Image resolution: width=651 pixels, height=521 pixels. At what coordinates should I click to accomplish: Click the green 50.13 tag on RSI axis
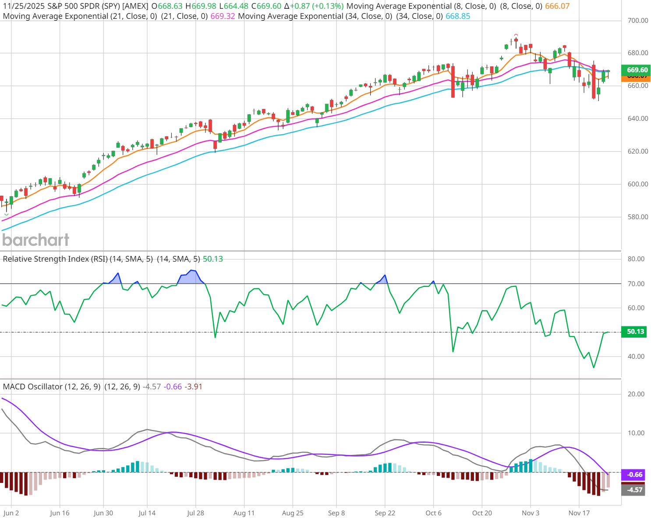click(634, 332)
